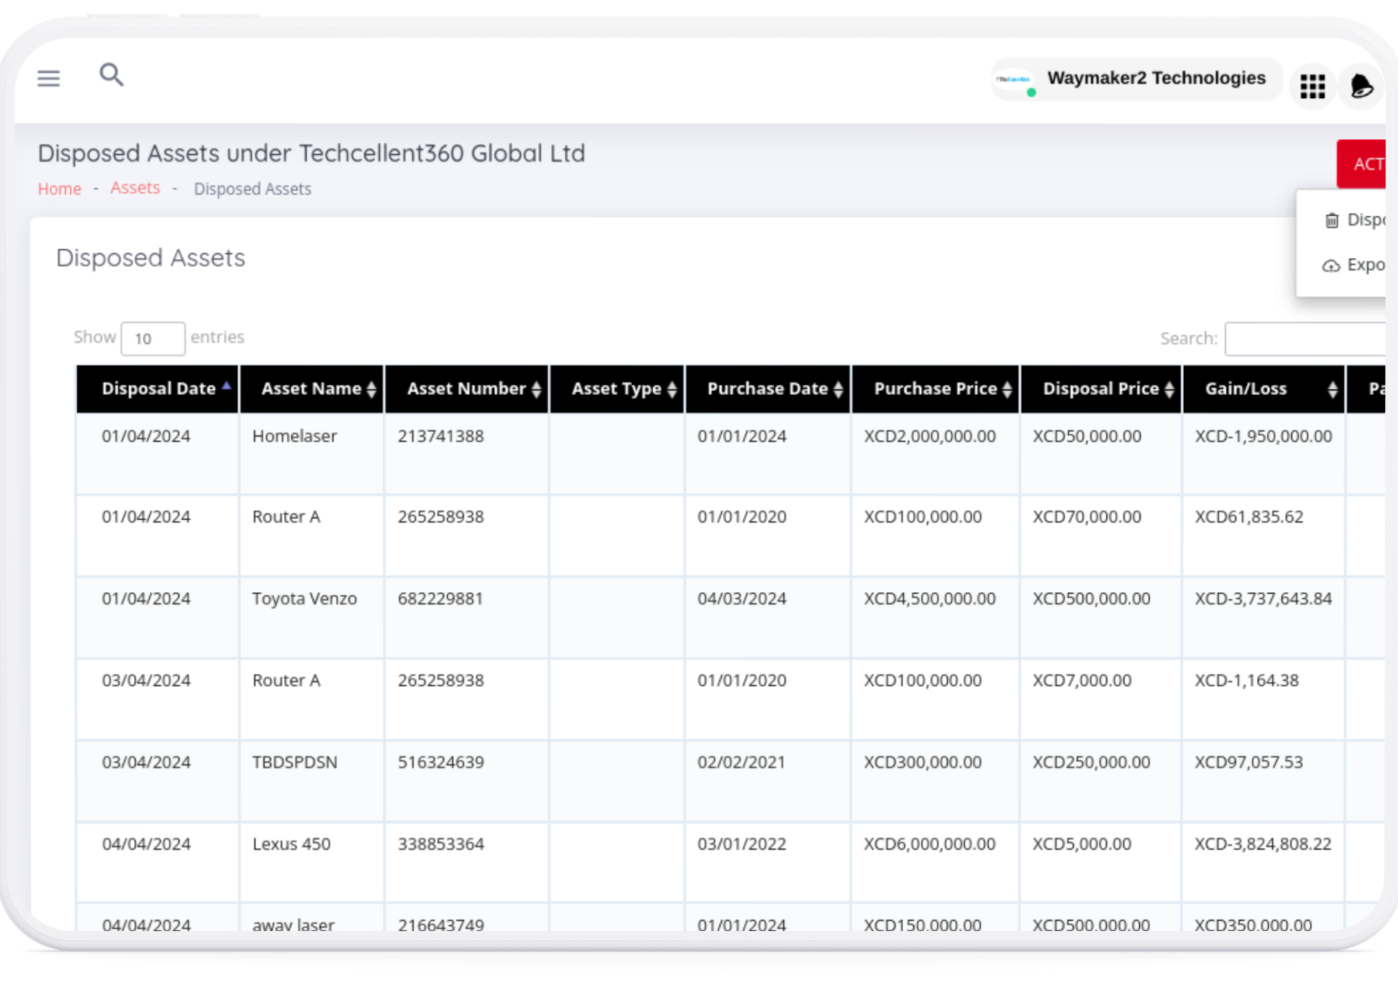The image size is (1398, 991).
Task: Open the hamburger sidebar menu
Action: click(48, 78)
